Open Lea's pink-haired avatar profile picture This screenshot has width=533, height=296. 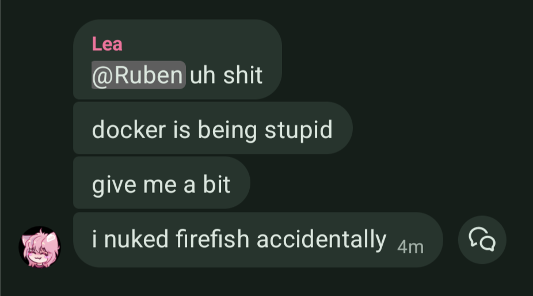coord(40,247)
